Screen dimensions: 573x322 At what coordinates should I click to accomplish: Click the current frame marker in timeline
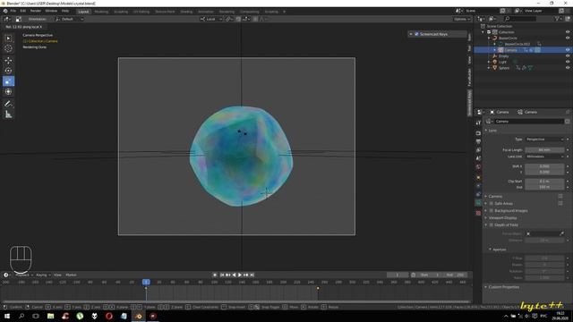[146, 282]
